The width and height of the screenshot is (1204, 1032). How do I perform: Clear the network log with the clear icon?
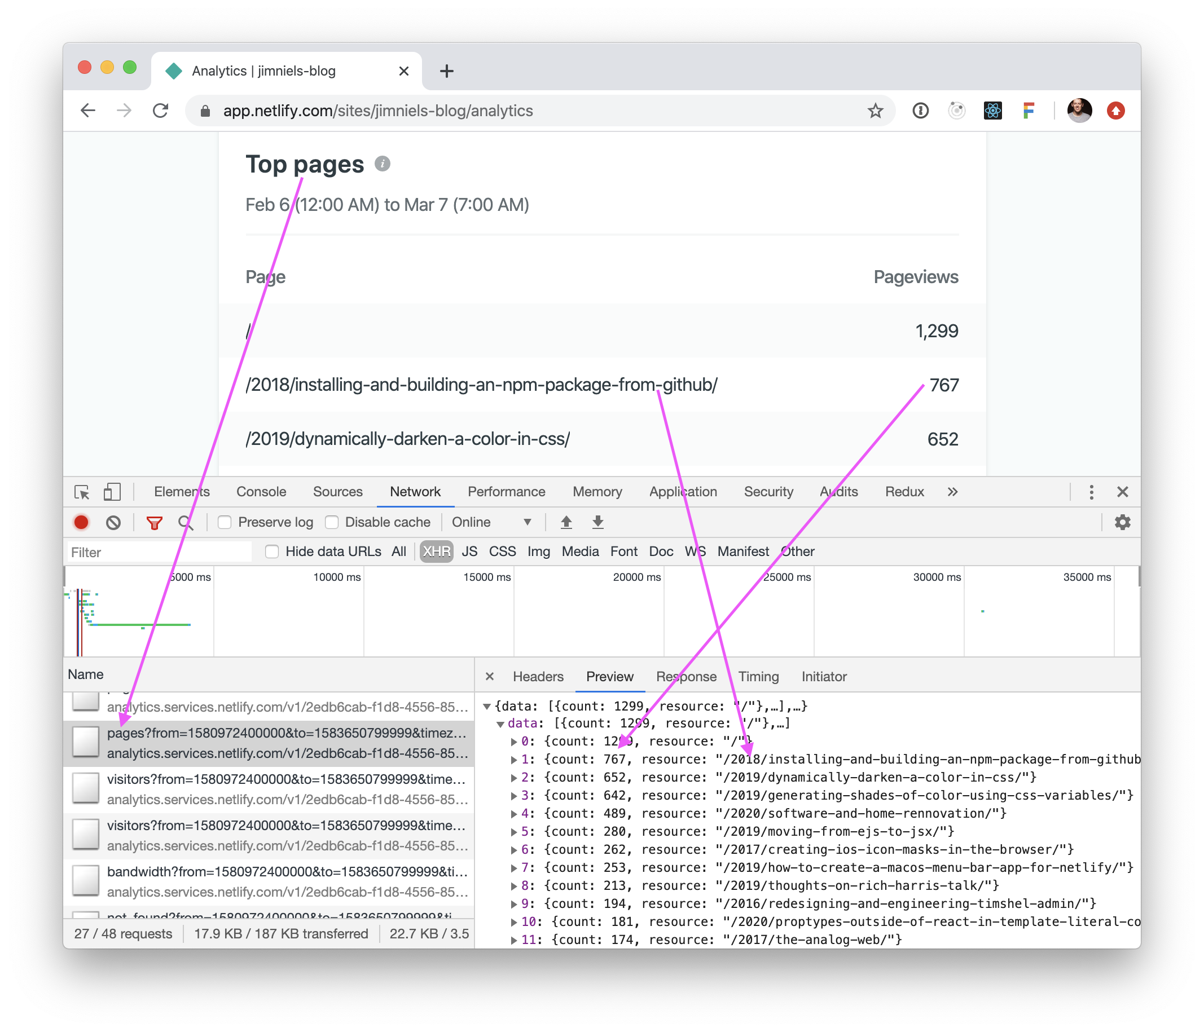pos(113,522)
